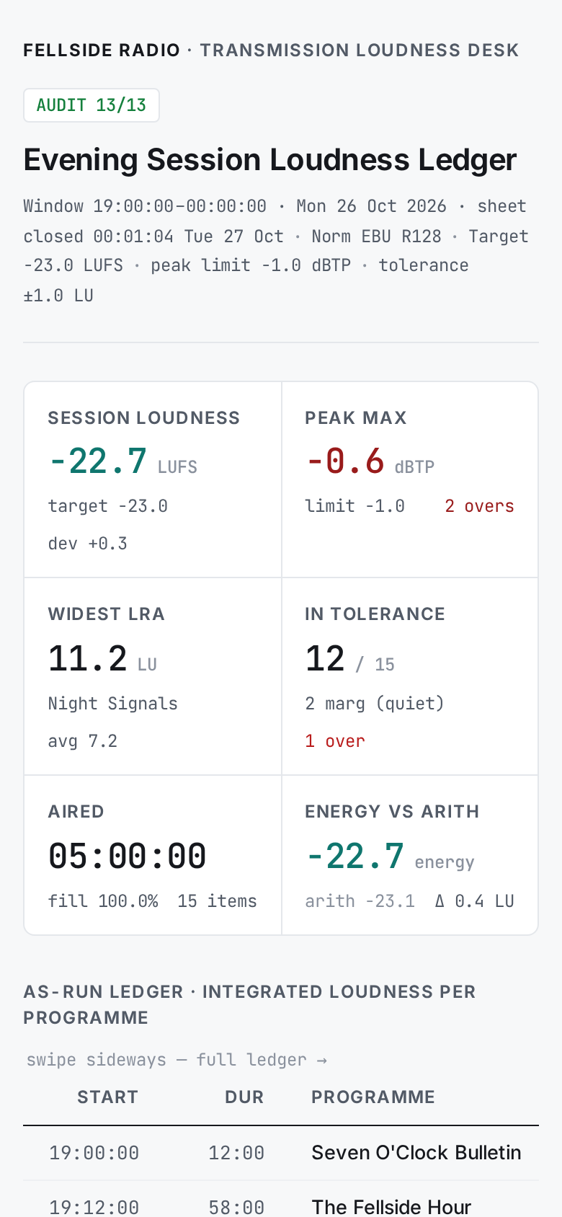The height and width of the screenshot is (1217, 562).
Task: Click the 12:00 duration cell
Action: point(236,1153)
